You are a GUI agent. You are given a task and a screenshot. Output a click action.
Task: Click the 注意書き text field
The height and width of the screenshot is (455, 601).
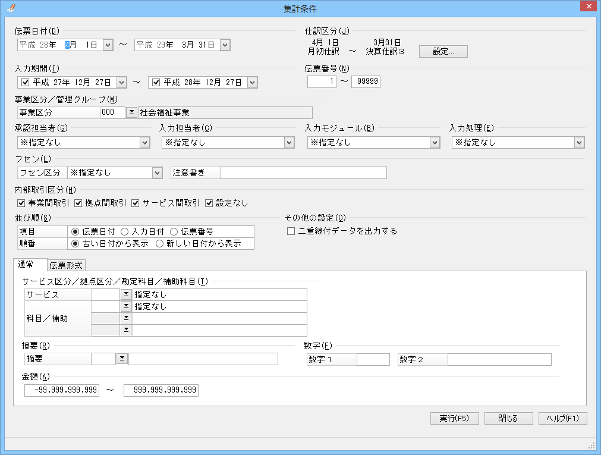pos(303,172)
